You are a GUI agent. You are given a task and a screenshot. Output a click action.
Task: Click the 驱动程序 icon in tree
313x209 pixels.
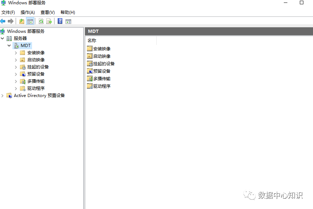23,88
